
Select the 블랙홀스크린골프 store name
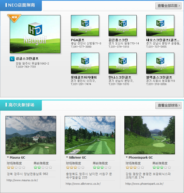[x=159, y=77]
